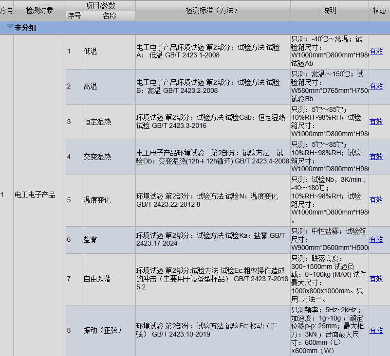The width and height of the screenshot is (390, 356).
Task: Select the GB/T 2423.17-2024 standard cell
Action: 212,239
